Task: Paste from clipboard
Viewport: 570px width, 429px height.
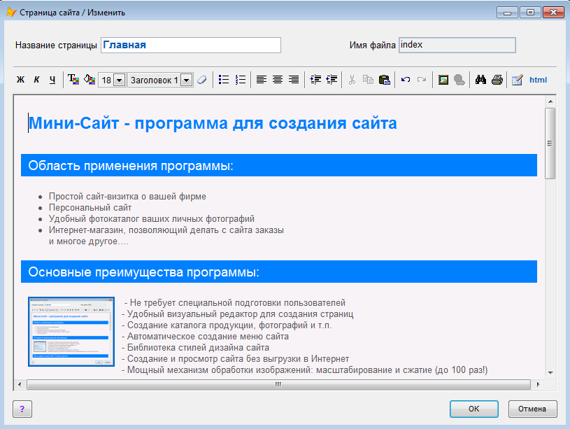Action: tap(385, 80)
